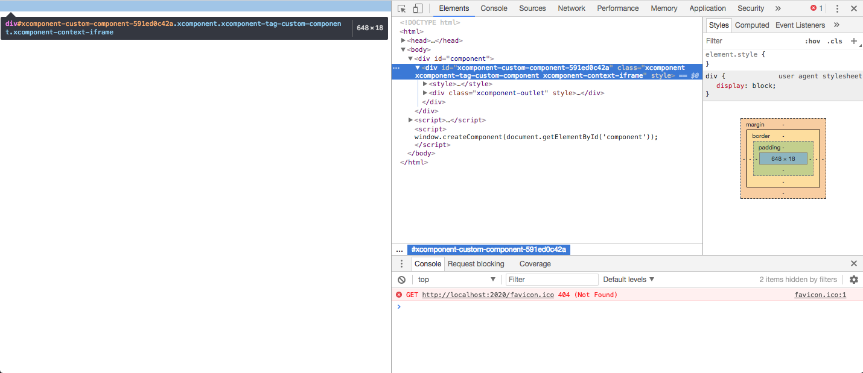Screen dimensions: 863x373
Task: Toggle :hov pseudo-class state editor
Action: (813, 41)
